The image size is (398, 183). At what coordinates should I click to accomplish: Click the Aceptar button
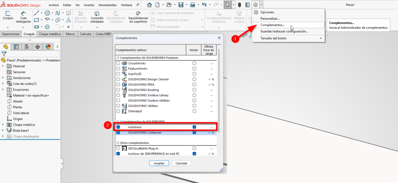[x=159, y=163]
